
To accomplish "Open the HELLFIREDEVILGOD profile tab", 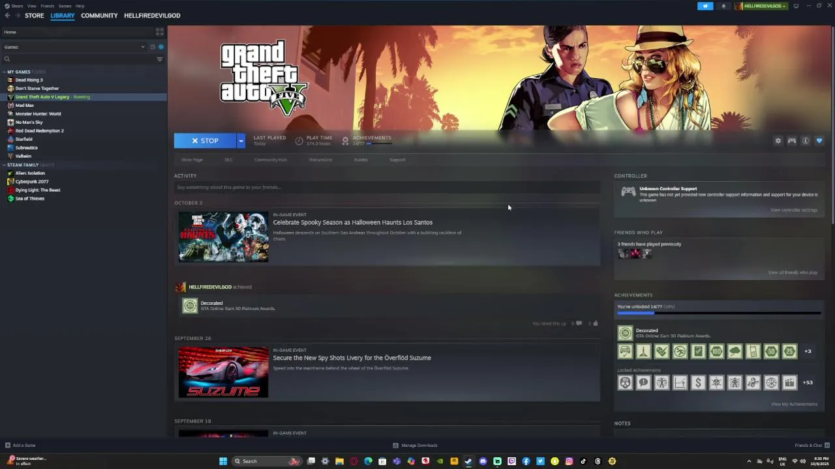I will (x=152, y=16).
